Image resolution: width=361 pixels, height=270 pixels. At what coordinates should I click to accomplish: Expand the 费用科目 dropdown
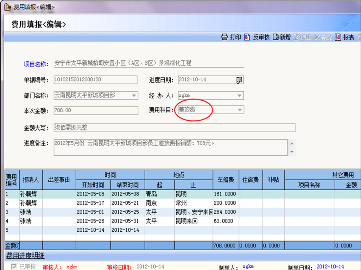tap(239, 110)
